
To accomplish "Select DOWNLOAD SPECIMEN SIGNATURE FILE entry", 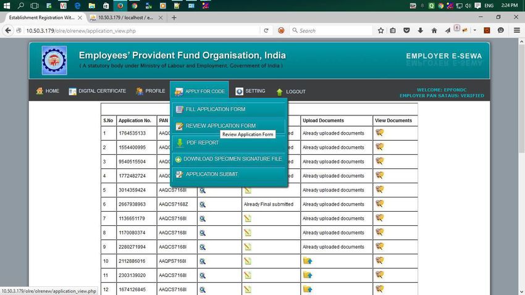I will (x=229, y=159).
